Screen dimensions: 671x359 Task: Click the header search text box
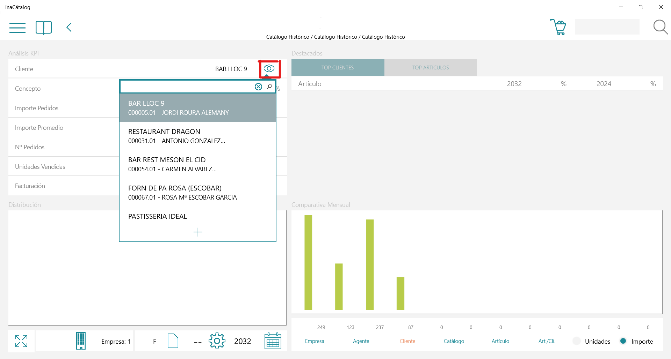607,27
